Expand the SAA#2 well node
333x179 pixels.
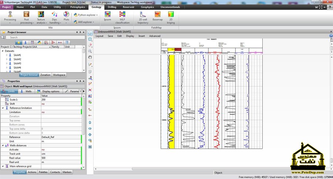coord(7,59)
